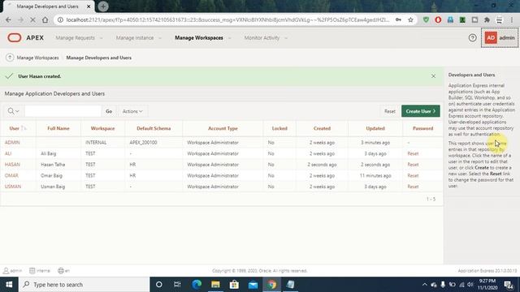Launch Microsoft Edge from taskbar

tap(197, 285)
